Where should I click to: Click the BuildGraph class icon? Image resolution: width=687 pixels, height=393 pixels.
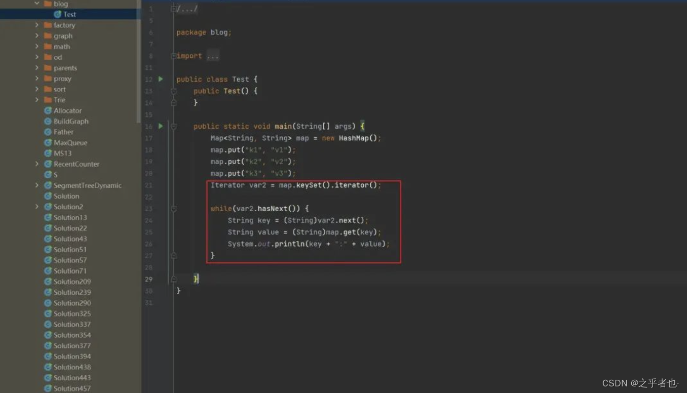point(47,121)
